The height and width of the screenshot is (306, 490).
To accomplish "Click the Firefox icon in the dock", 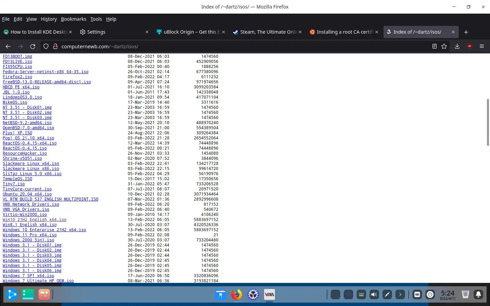I will (236, 294).
